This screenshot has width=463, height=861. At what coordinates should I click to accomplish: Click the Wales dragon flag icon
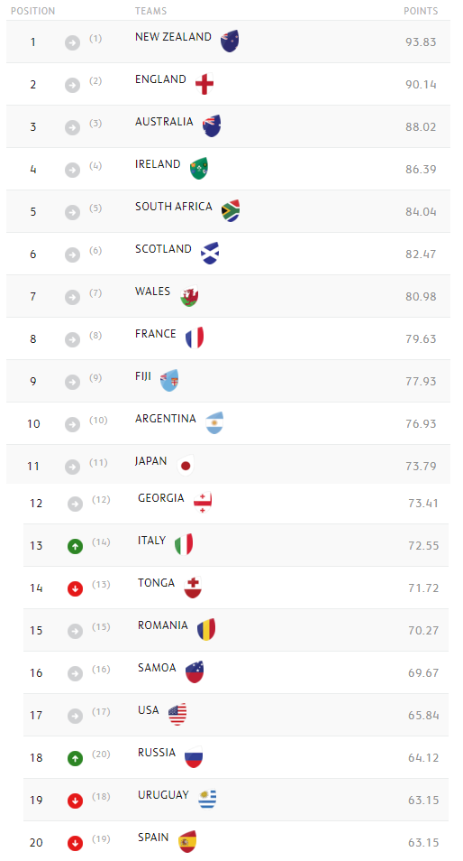(x=189, y=296)
